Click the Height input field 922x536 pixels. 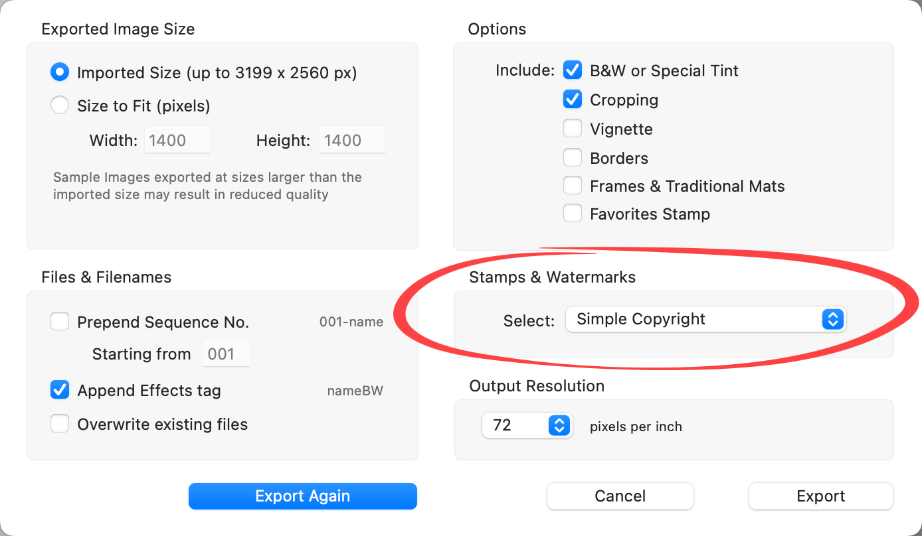pyautogui.click(x=352, y=140)
